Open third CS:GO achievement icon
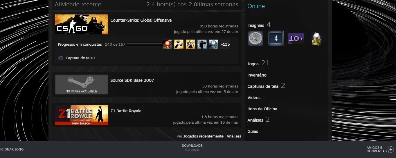396x158 pixels. [190, 44]
